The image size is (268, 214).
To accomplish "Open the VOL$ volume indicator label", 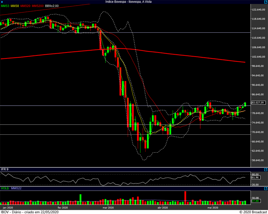I will pos(4,189).
